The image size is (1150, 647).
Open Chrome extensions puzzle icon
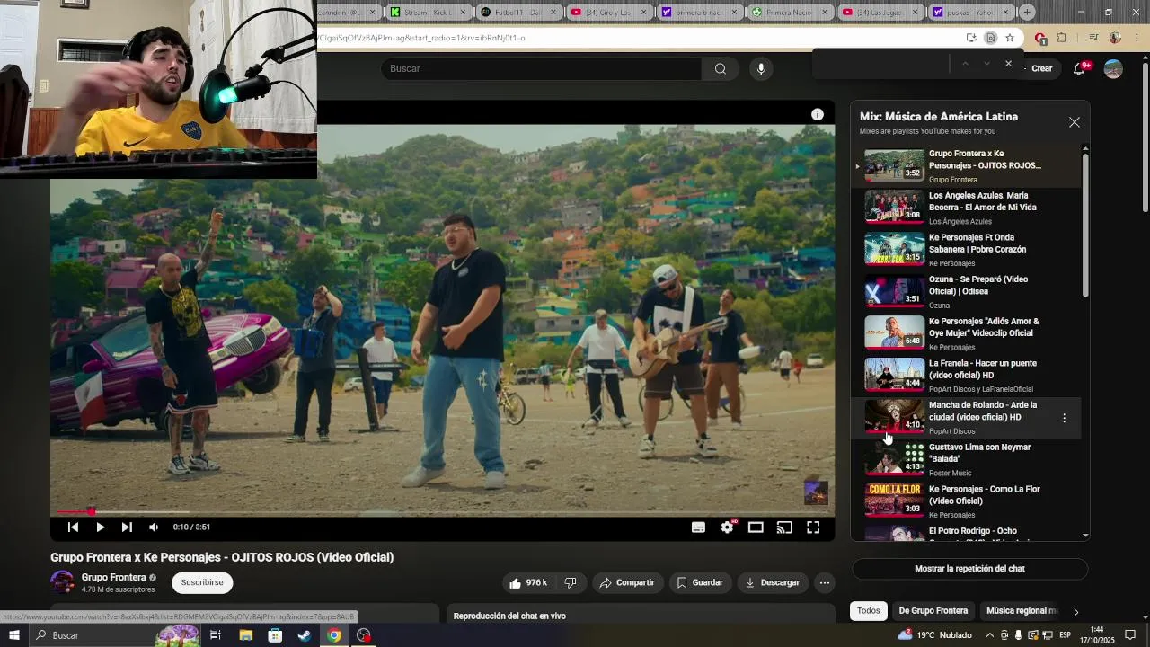pos(1062,38)
